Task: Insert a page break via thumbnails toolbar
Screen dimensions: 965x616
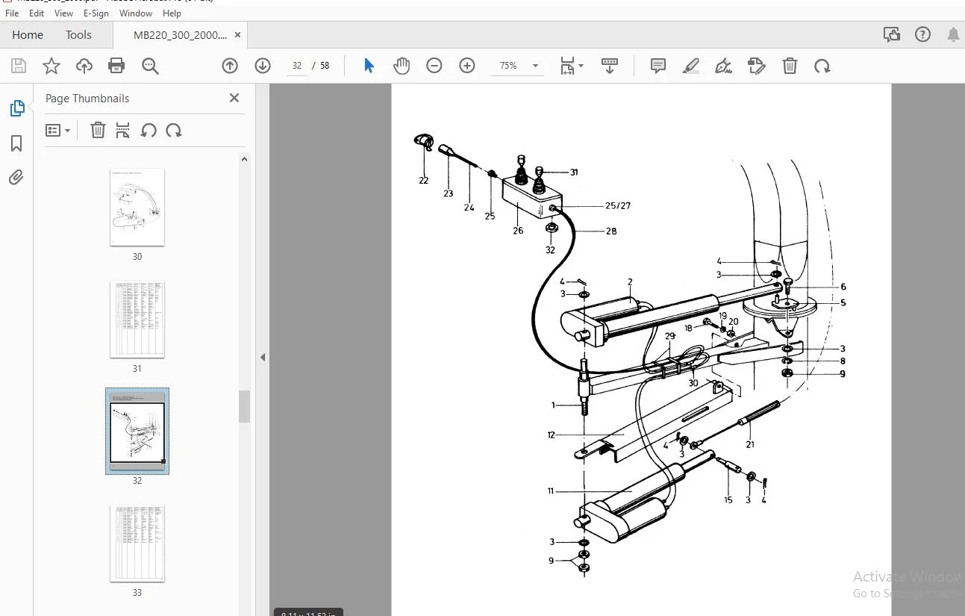Action: pyautogui.click(x=123, y=131)
